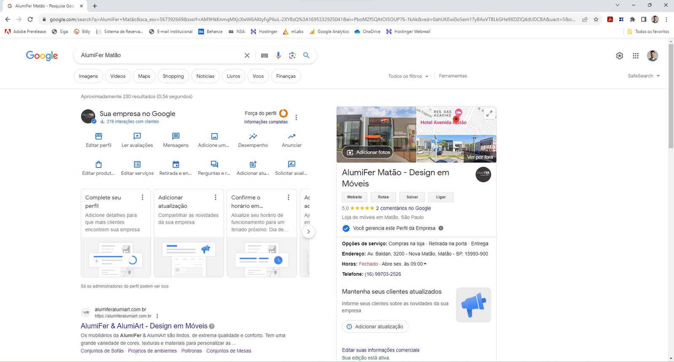Reload page with browser refresh icon
This screenshot has height=362, width=674.
tap(30, 19)
